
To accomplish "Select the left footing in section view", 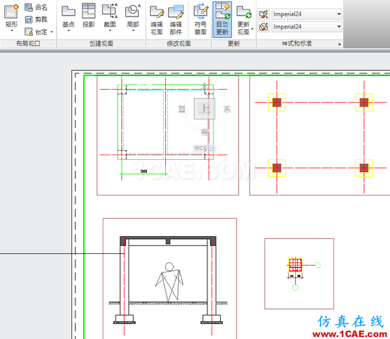I will (x=124, y=319).
